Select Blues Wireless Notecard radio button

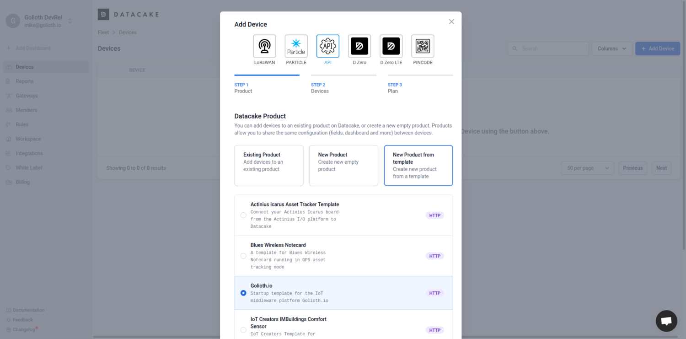coord(243,256)
